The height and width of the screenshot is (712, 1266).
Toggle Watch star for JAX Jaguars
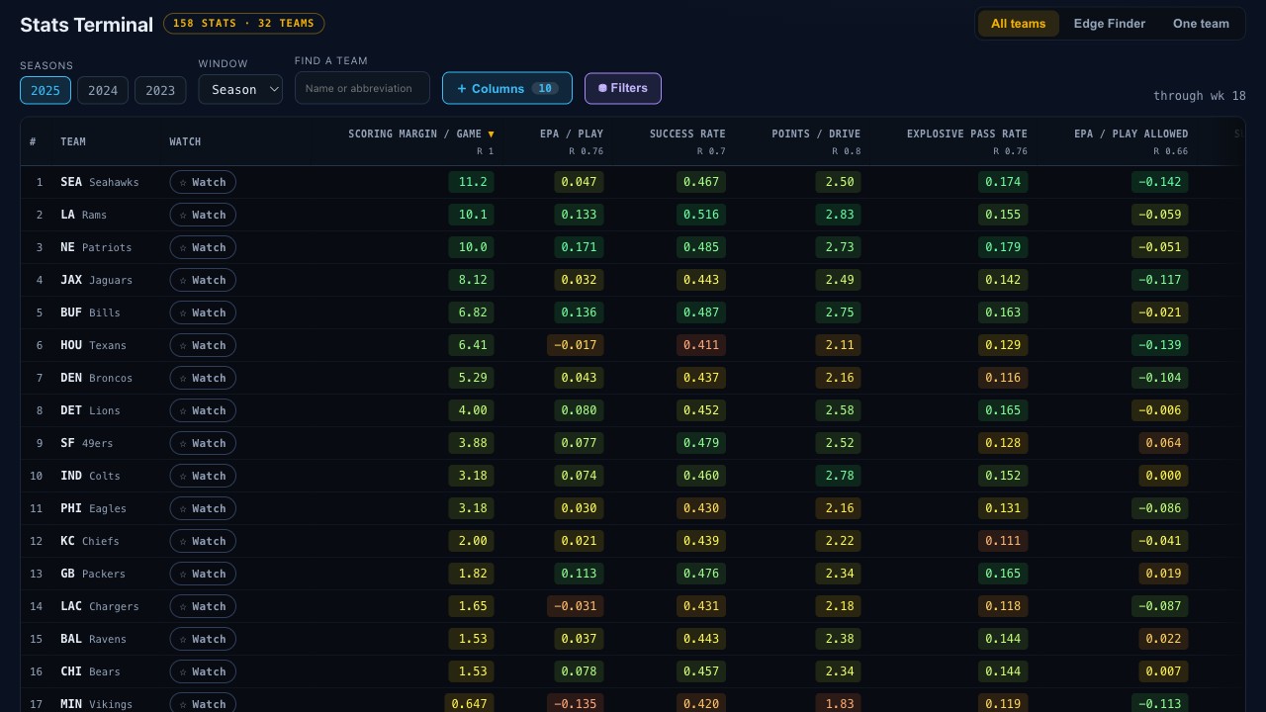pos(203,280)
